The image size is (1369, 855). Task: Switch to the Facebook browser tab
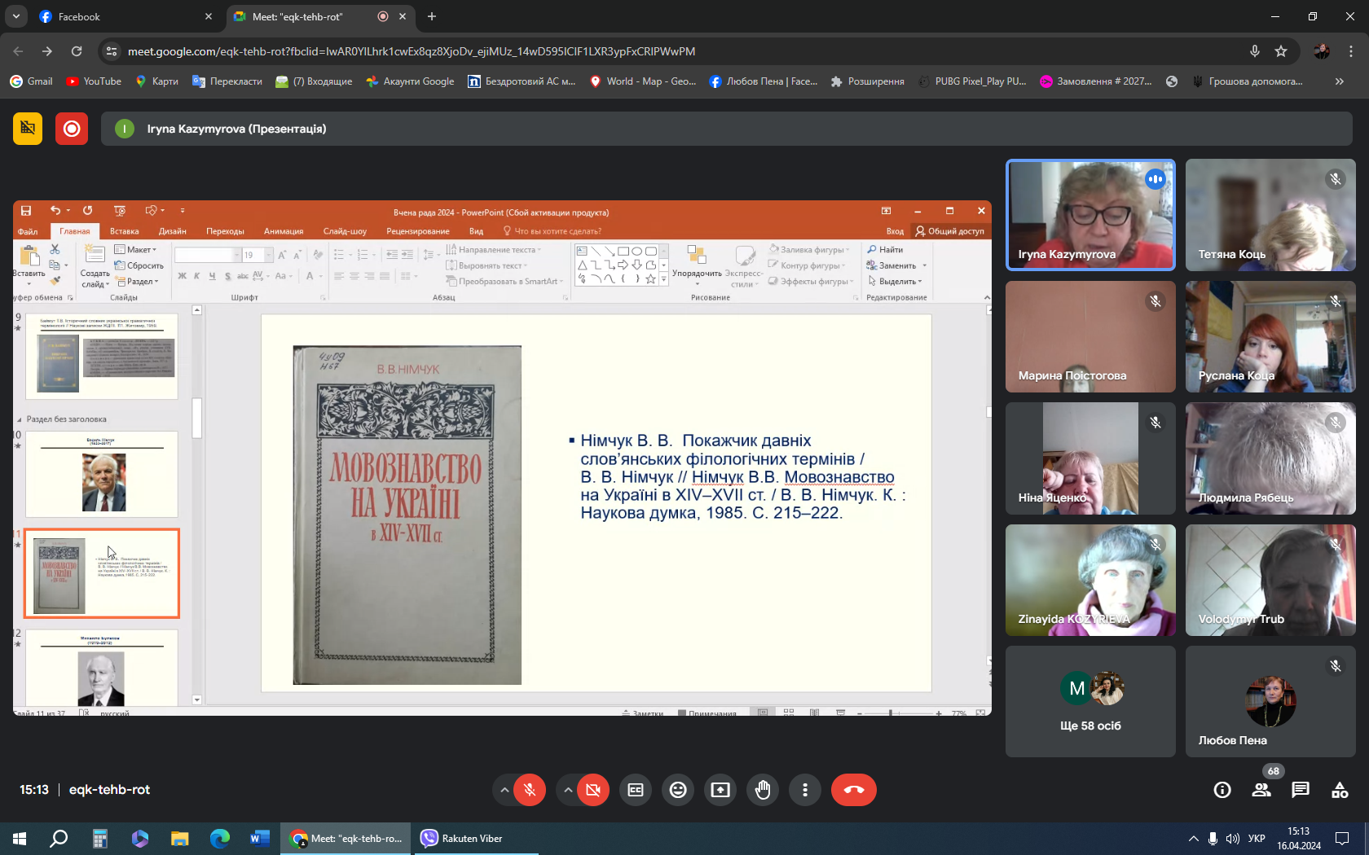(79, 16)
